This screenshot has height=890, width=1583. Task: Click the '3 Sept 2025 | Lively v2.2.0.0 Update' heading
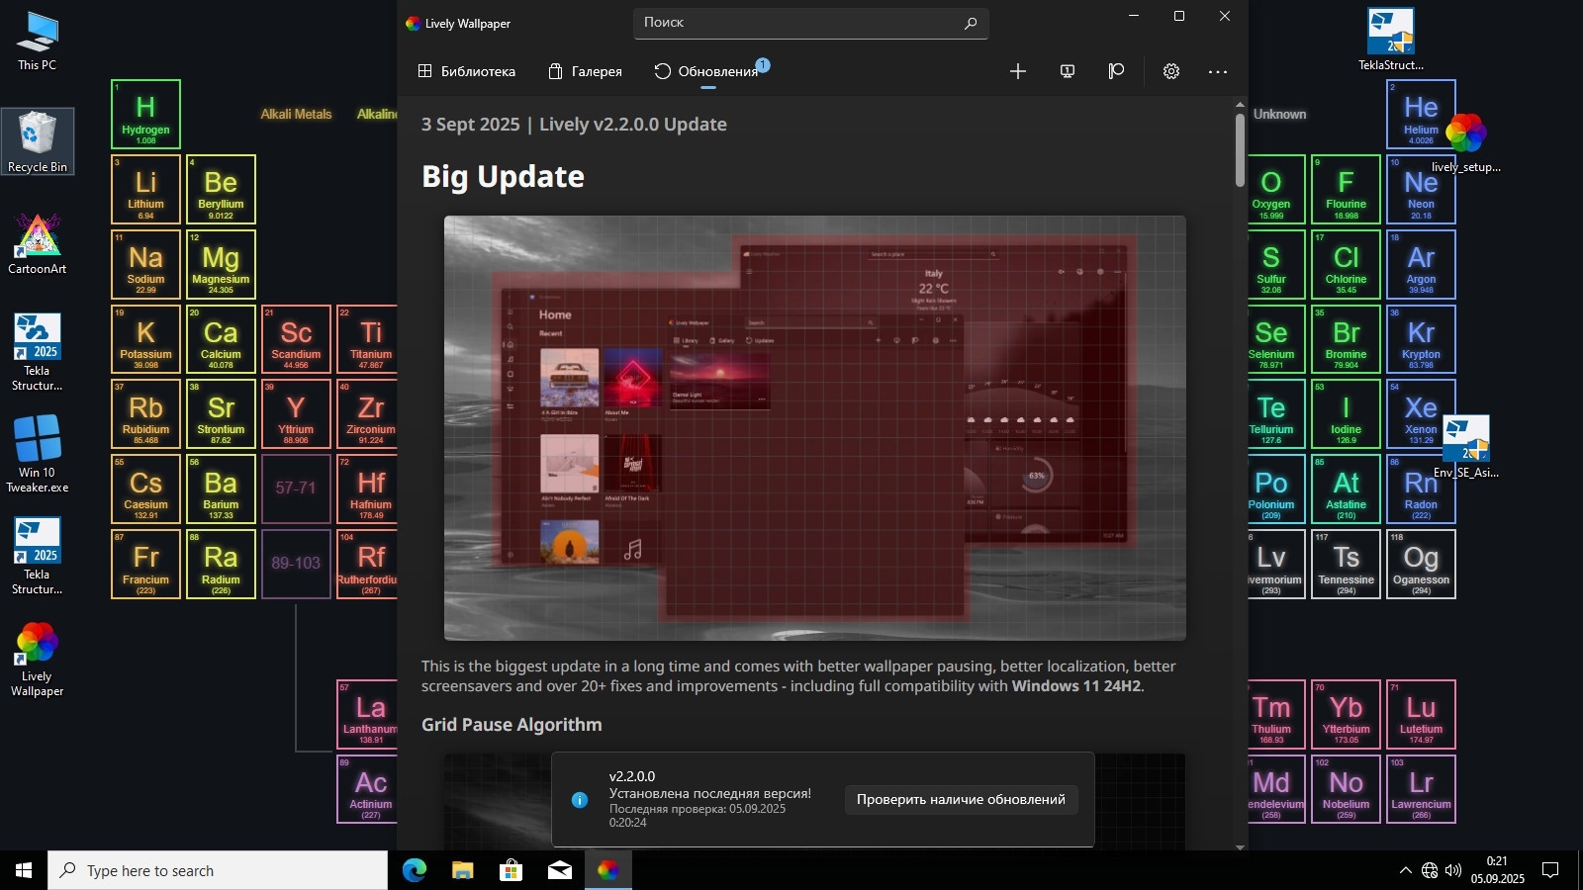[x=574, y=125]
